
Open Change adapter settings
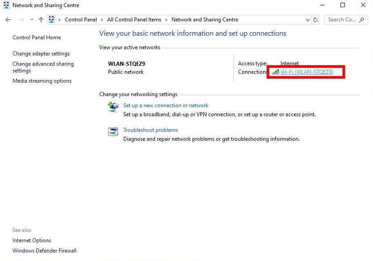(x=41, y=54)
